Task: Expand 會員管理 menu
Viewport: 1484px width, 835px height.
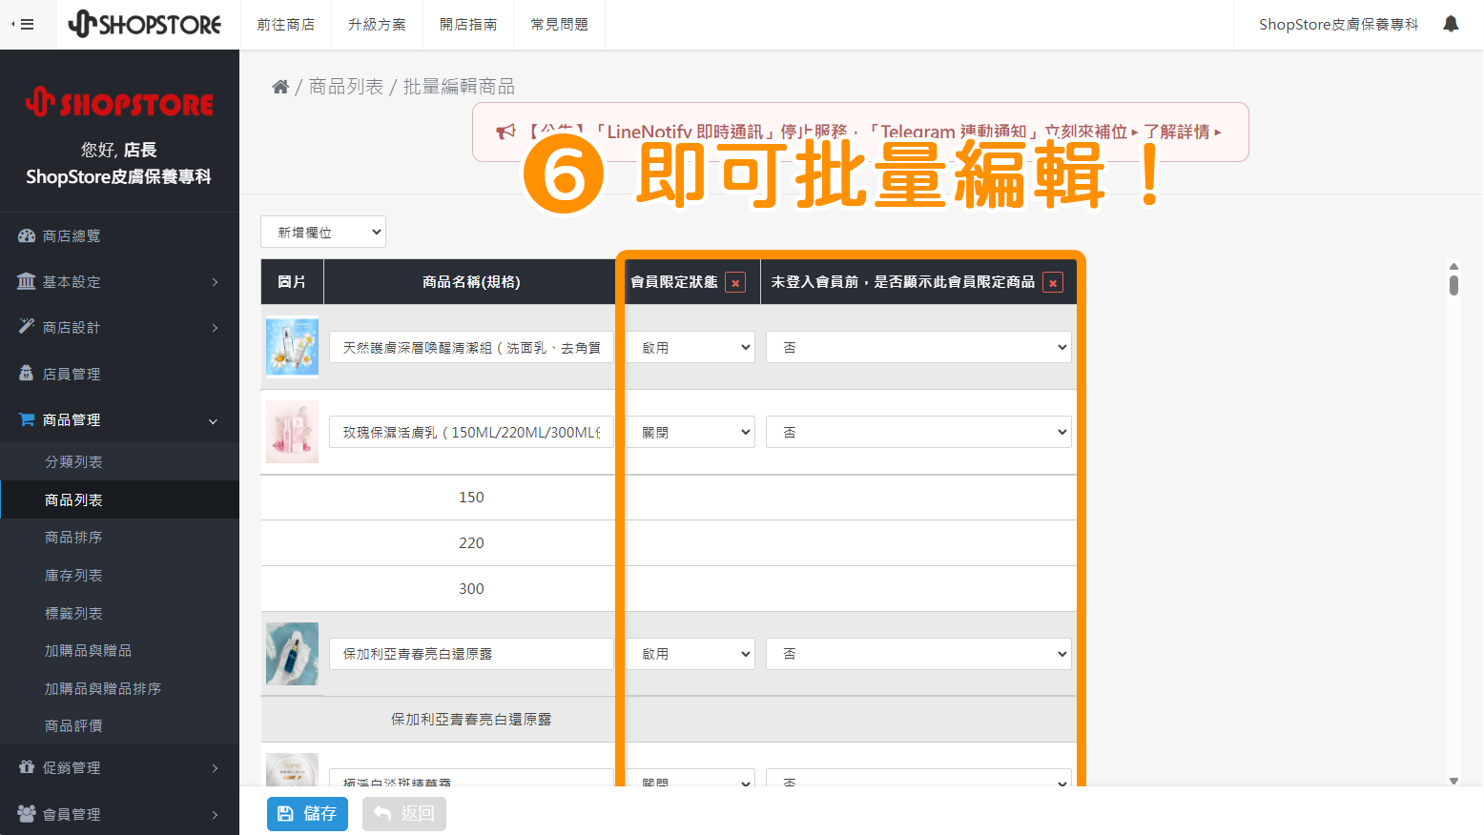Action: click(119, 814)
